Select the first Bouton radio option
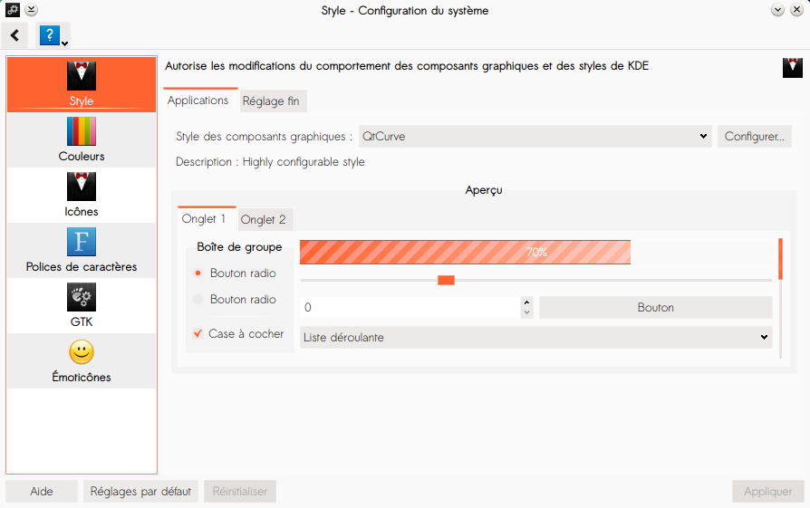Viewport: 810px width, 508px height. 198,273
